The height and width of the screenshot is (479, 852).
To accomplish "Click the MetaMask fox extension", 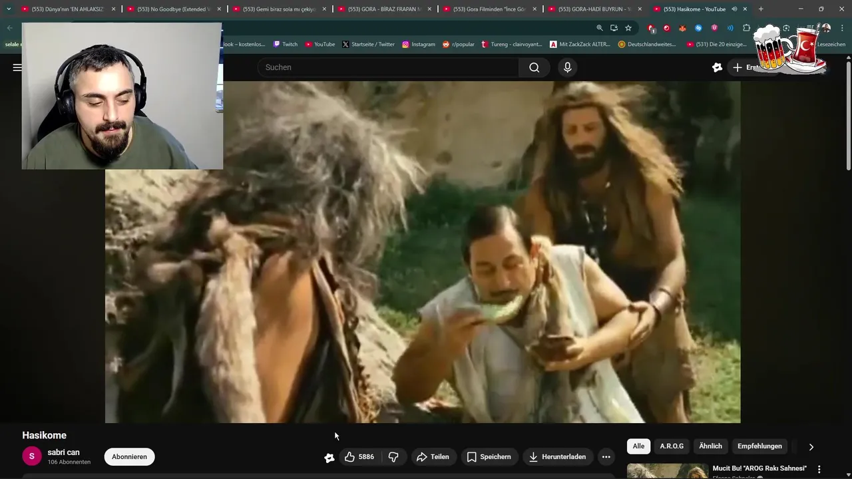I will pyautogui.click(x=682, y=28).
